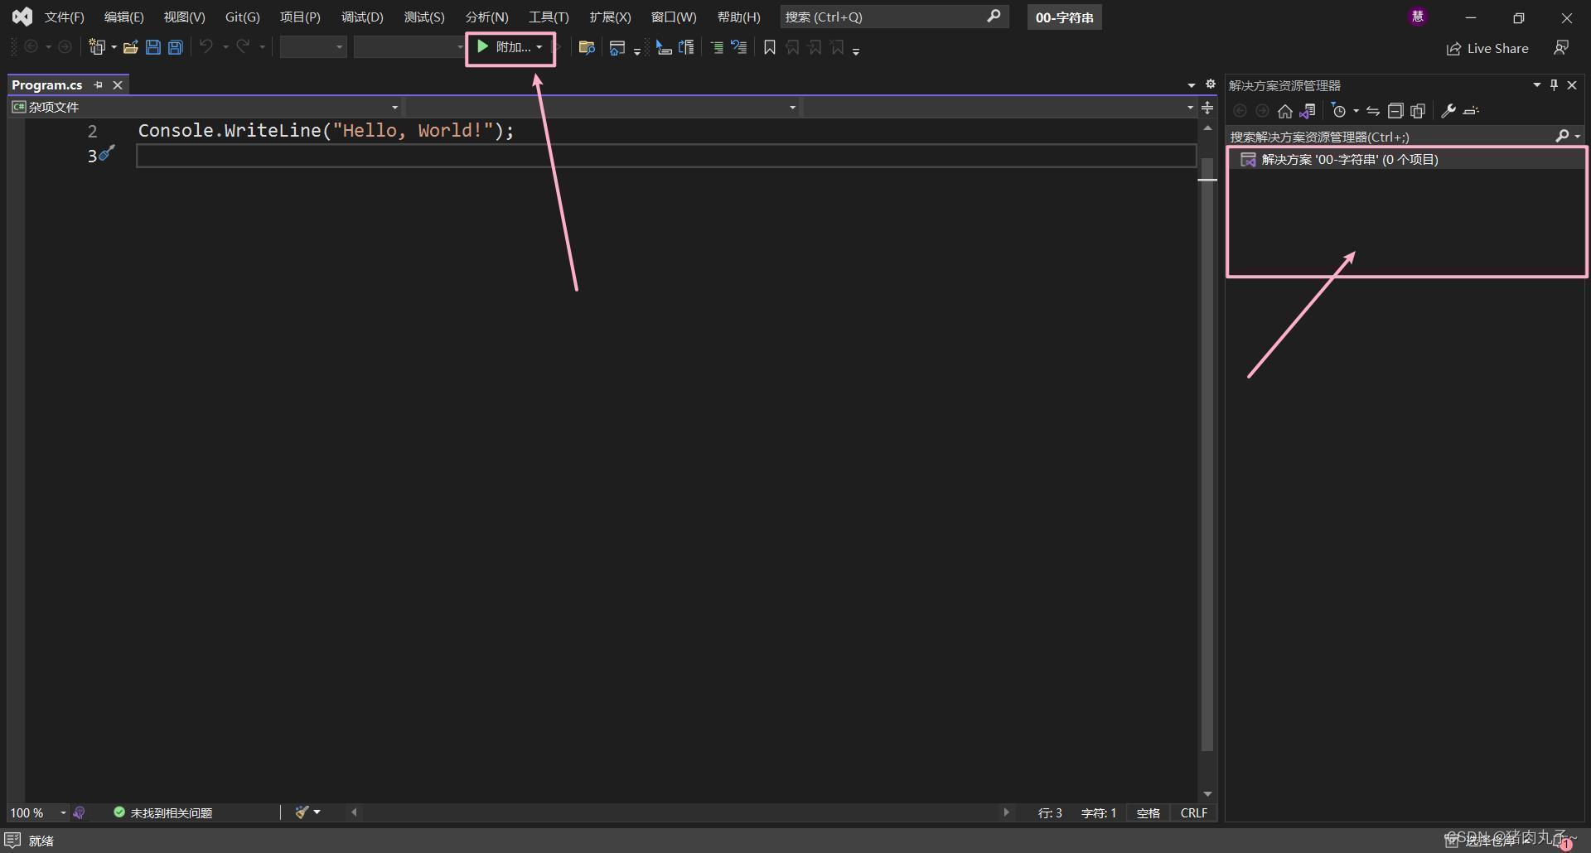This screenshot has width=1591, height=853.
Task: Open the 编辑(E) menu
Action: (x=124, y=17)
